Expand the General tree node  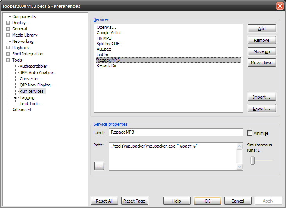(8, 29)
